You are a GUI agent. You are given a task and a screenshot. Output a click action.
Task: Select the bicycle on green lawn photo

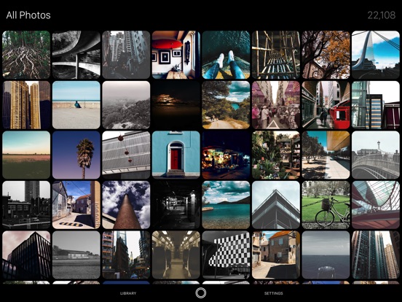coord(326,205)
